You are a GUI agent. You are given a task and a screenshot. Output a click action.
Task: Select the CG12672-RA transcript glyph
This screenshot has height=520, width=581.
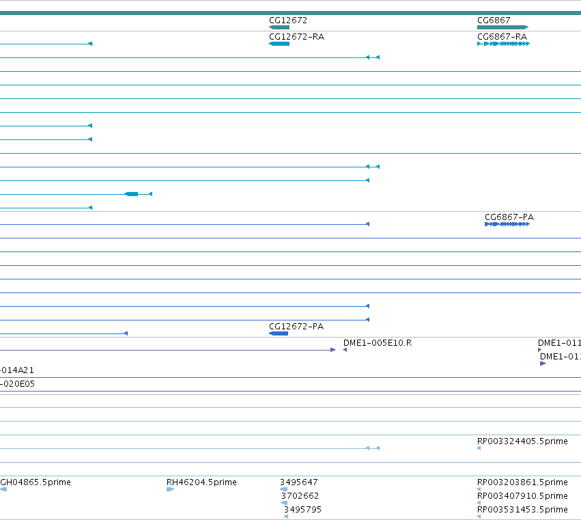click(x=279, y=44)
